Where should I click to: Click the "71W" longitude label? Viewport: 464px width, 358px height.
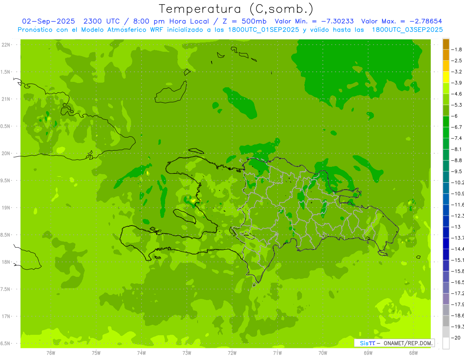[277, 352]
